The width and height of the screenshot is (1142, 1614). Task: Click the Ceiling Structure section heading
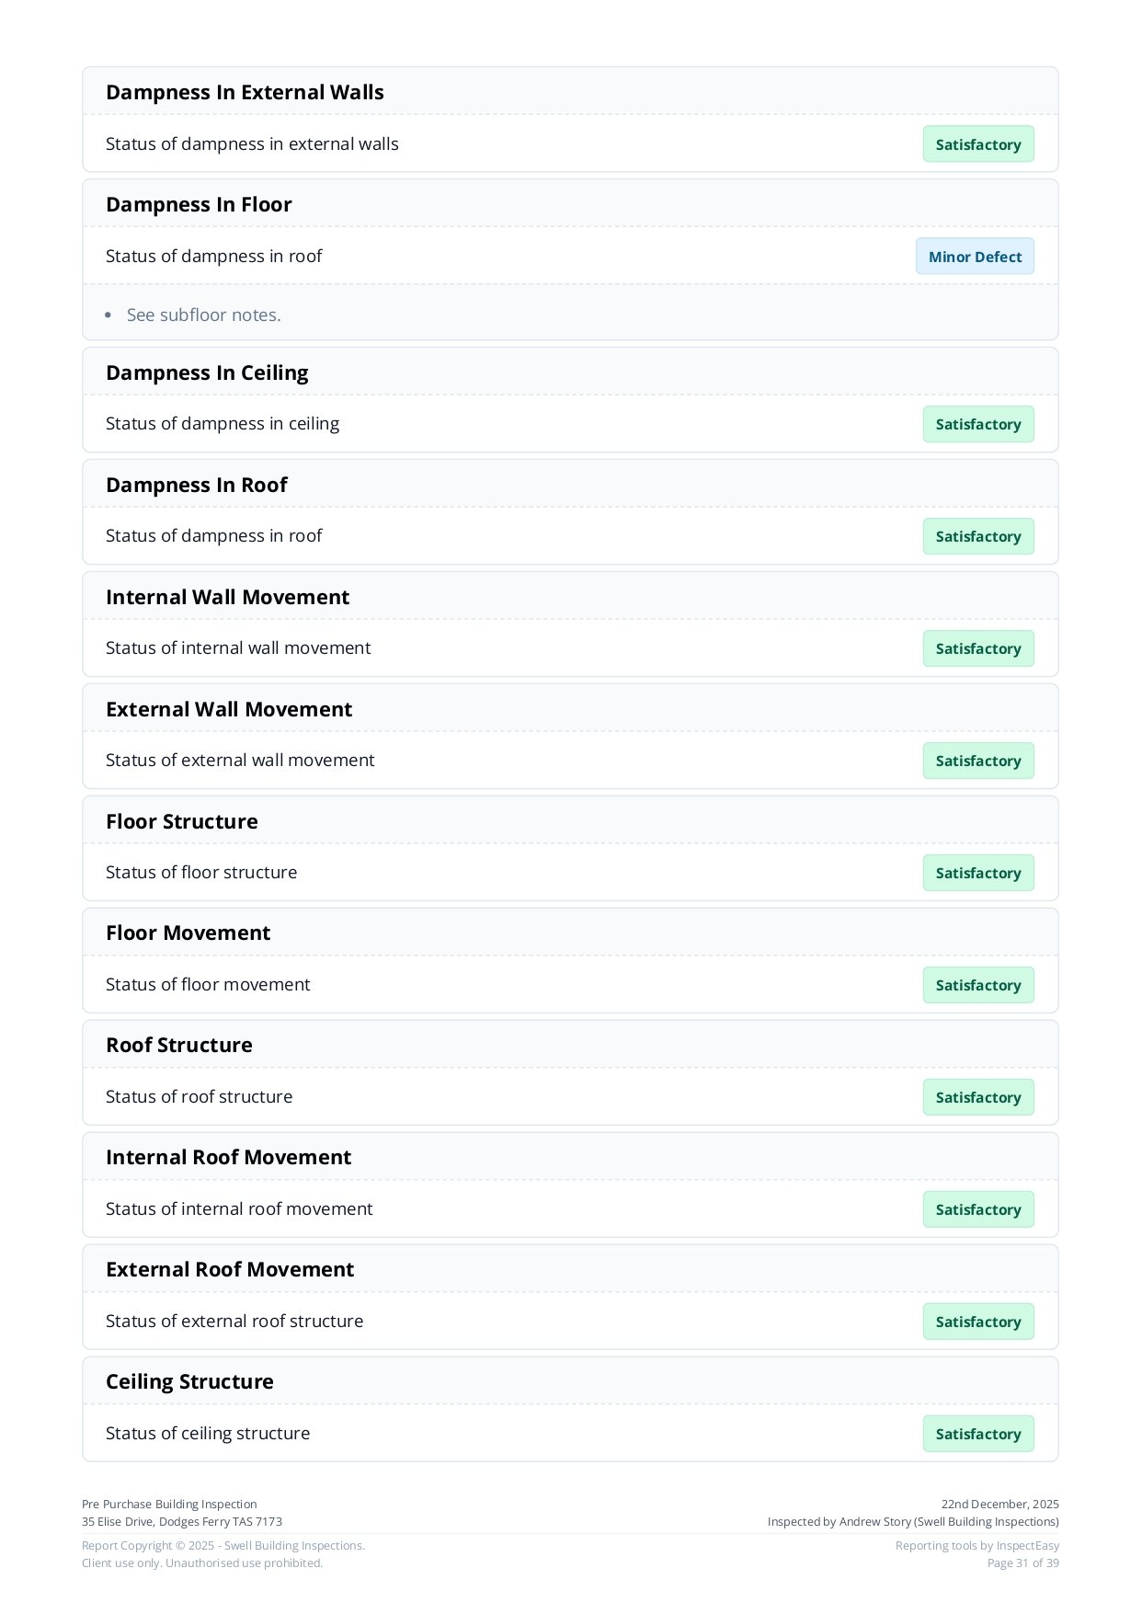[189, 1381]
